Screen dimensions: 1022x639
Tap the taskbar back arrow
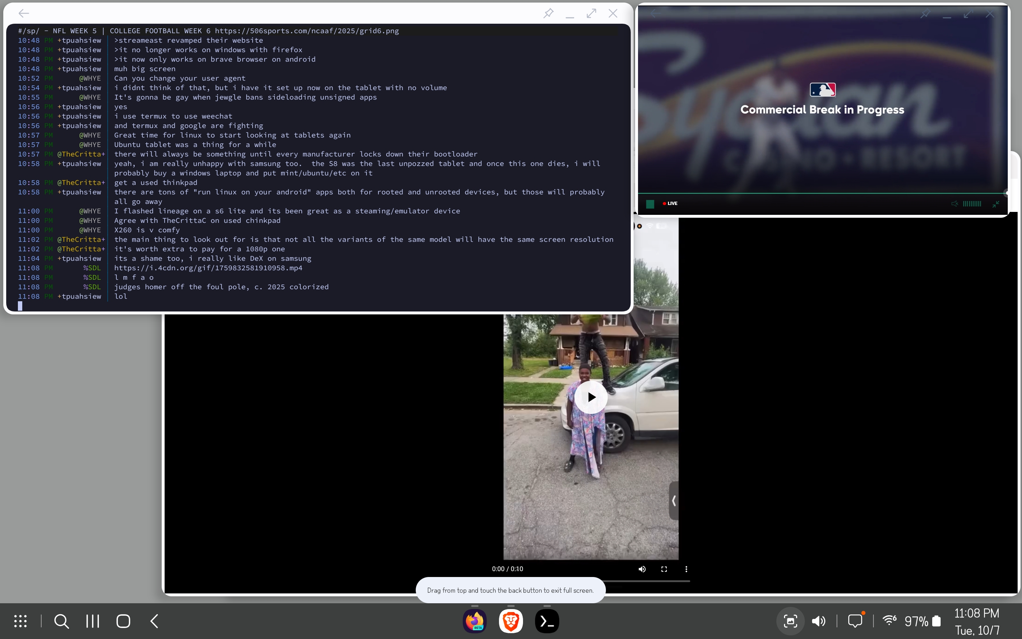tap(154, 621)
